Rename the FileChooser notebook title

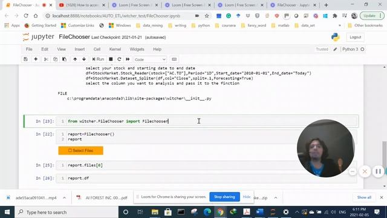74,37
